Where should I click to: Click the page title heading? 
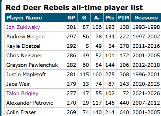click(x=74, y=7)
